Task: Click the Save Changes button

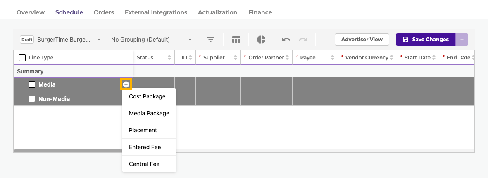Action: click(426, 40)
